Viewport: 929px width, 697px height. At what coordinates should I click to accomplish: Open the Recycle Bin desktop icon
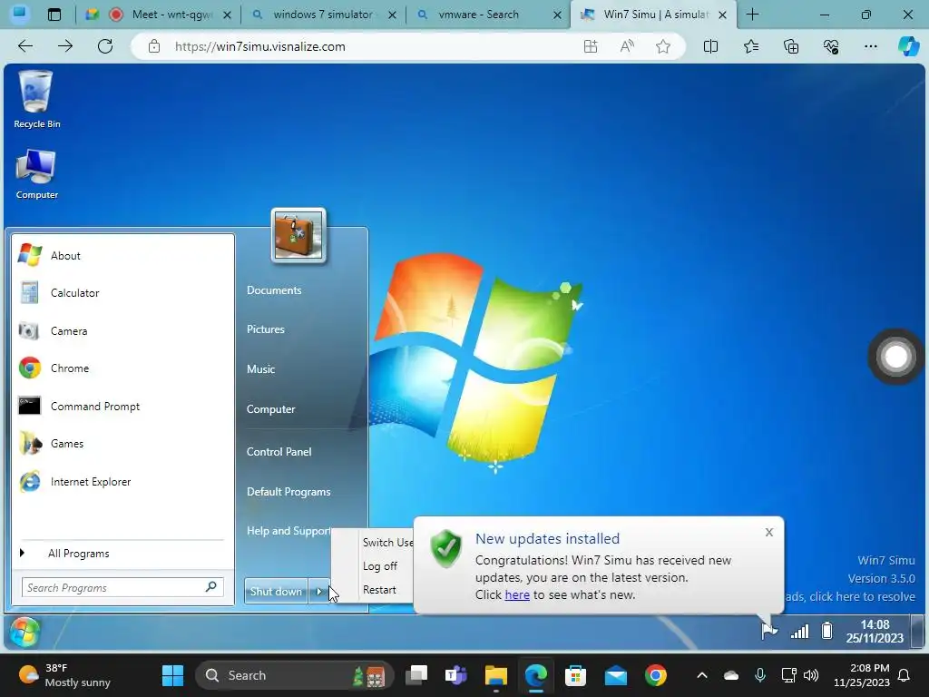pyautogui.click(x=36, y=99)
